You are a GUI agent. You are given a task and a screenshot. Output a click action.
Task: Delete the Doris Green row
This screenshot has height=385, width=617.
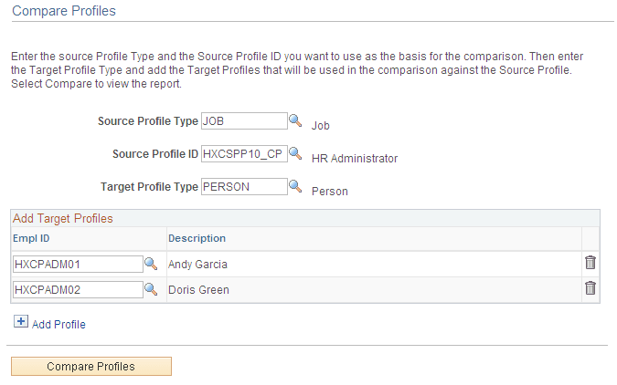click(x=590, y=289)
